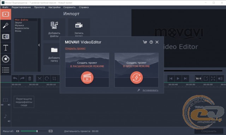Open the Filters magic wand tab

click(x=6, y=25)
